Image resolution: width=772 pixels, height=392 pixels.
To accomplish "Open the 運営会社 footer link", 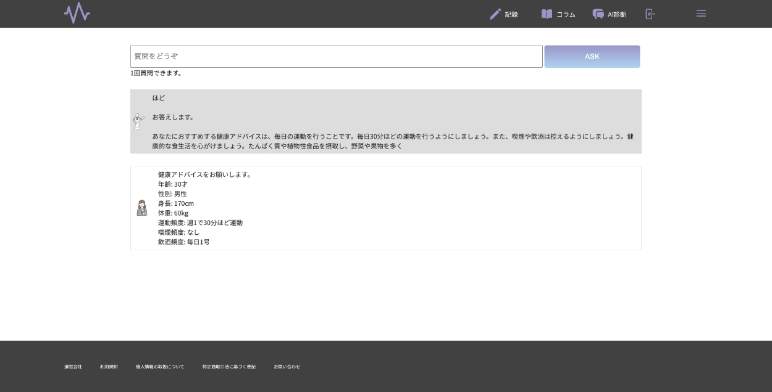I will [73, 367].
